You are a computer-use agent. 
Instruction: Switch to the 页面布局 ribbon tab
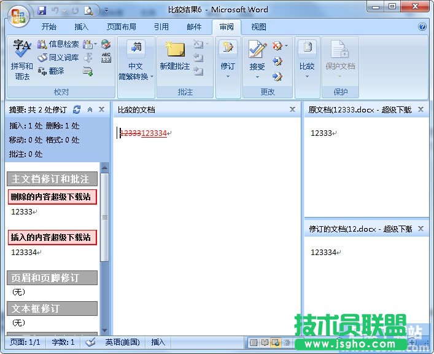[122, 27]
